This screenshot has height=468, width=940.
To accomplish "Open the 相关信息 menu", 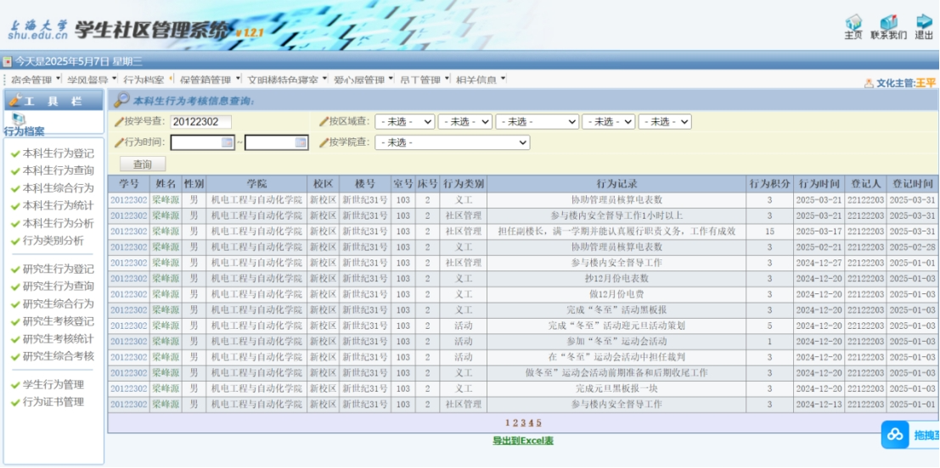I will (x=480, y=80).
